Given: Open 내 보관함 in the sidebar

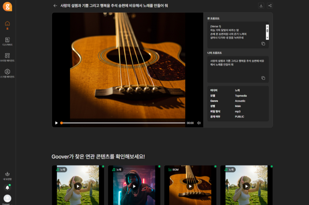Looking at the screenshot, I should pyautogui.click(x=7, y=175).
